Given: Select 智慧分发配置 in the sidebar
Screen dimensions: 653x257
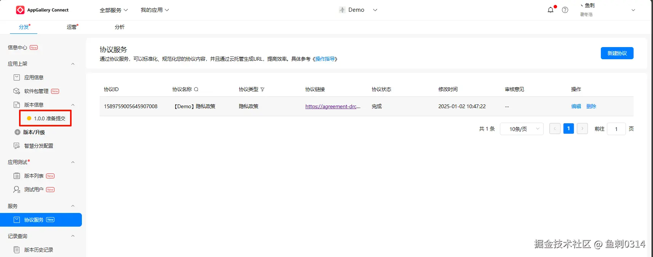Looking at the screenshot, I should [x=38, y=146].
